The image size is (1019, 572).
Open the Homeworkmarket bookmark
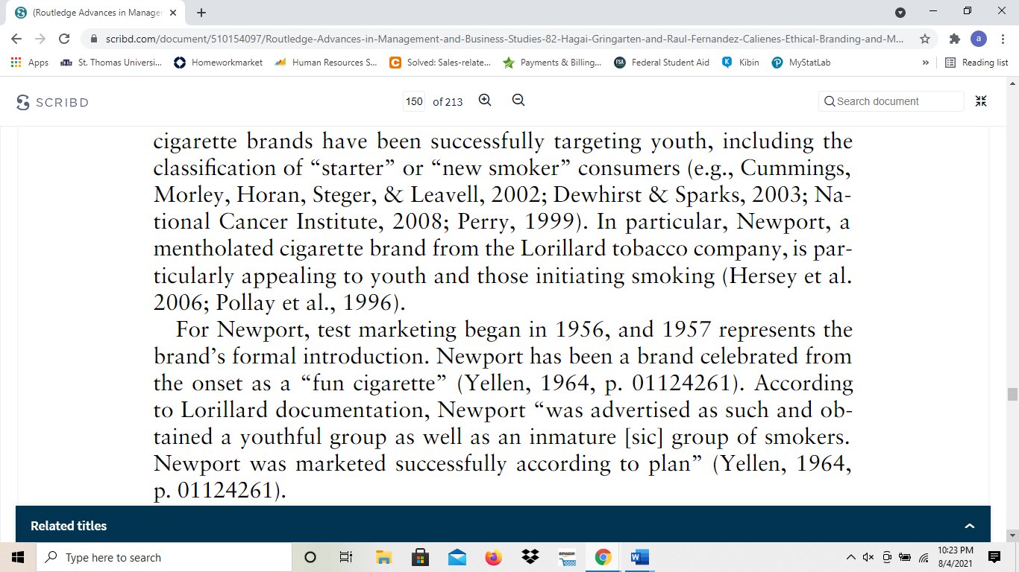(218, 63)
